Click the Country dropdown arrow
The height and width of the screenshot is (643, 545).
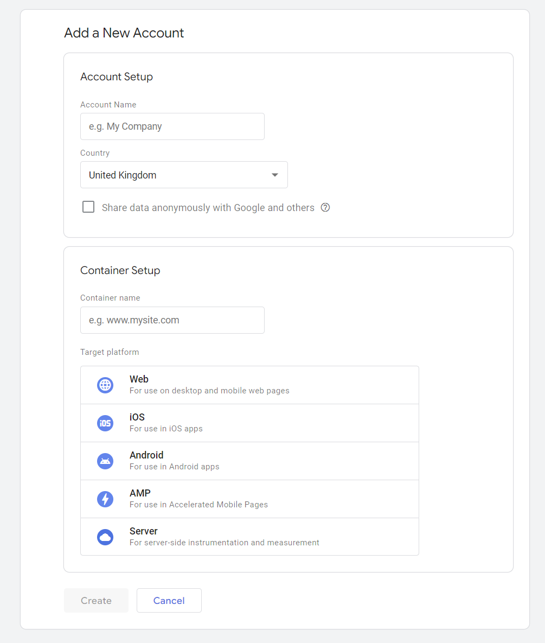(x=275, y=175)
